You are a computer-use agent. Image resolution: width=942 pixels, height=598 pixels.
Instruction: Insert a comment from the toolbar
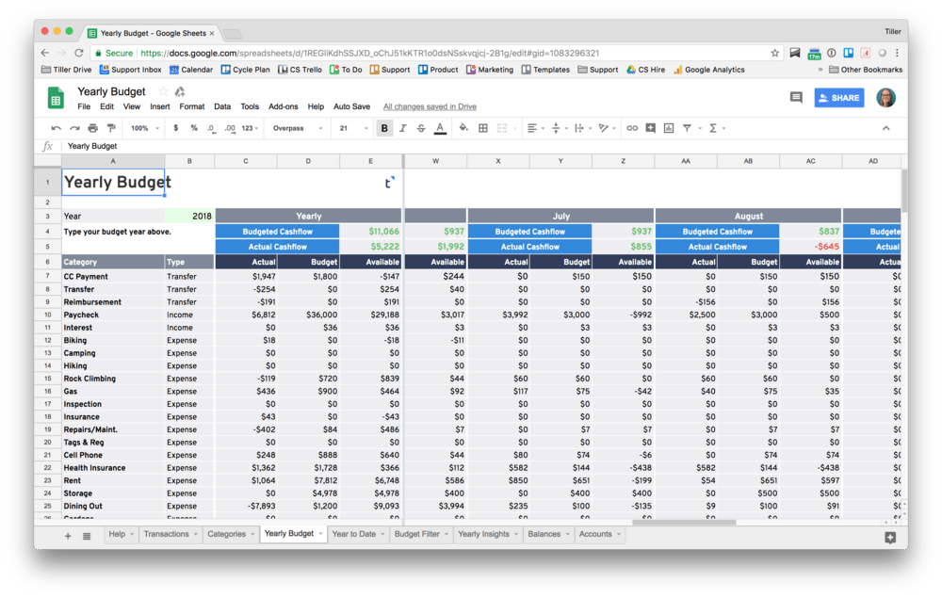click(651, 128)
